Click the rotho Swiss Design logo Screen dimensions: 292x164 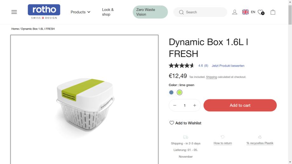pos(44,12)
